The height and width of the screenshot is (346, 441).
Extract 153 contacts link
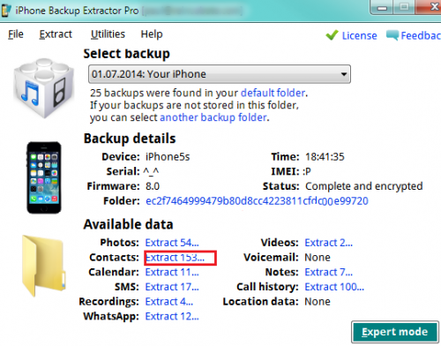(x=175, y=258)
